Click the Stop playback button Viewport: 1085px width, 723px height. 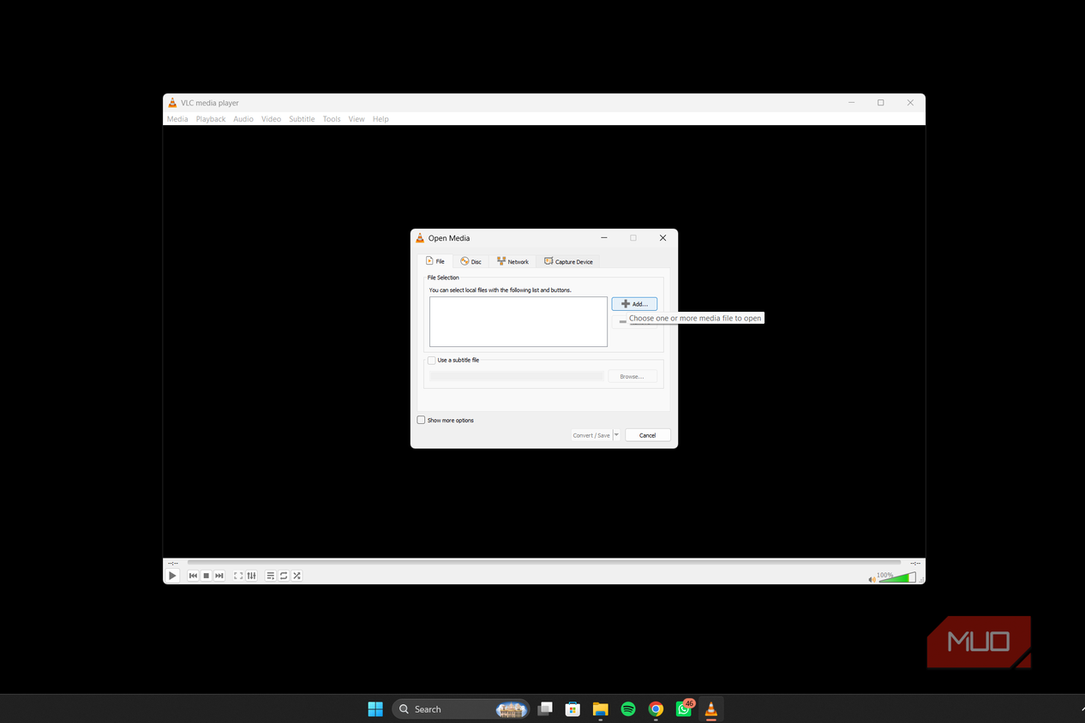(x=206, y=576)
